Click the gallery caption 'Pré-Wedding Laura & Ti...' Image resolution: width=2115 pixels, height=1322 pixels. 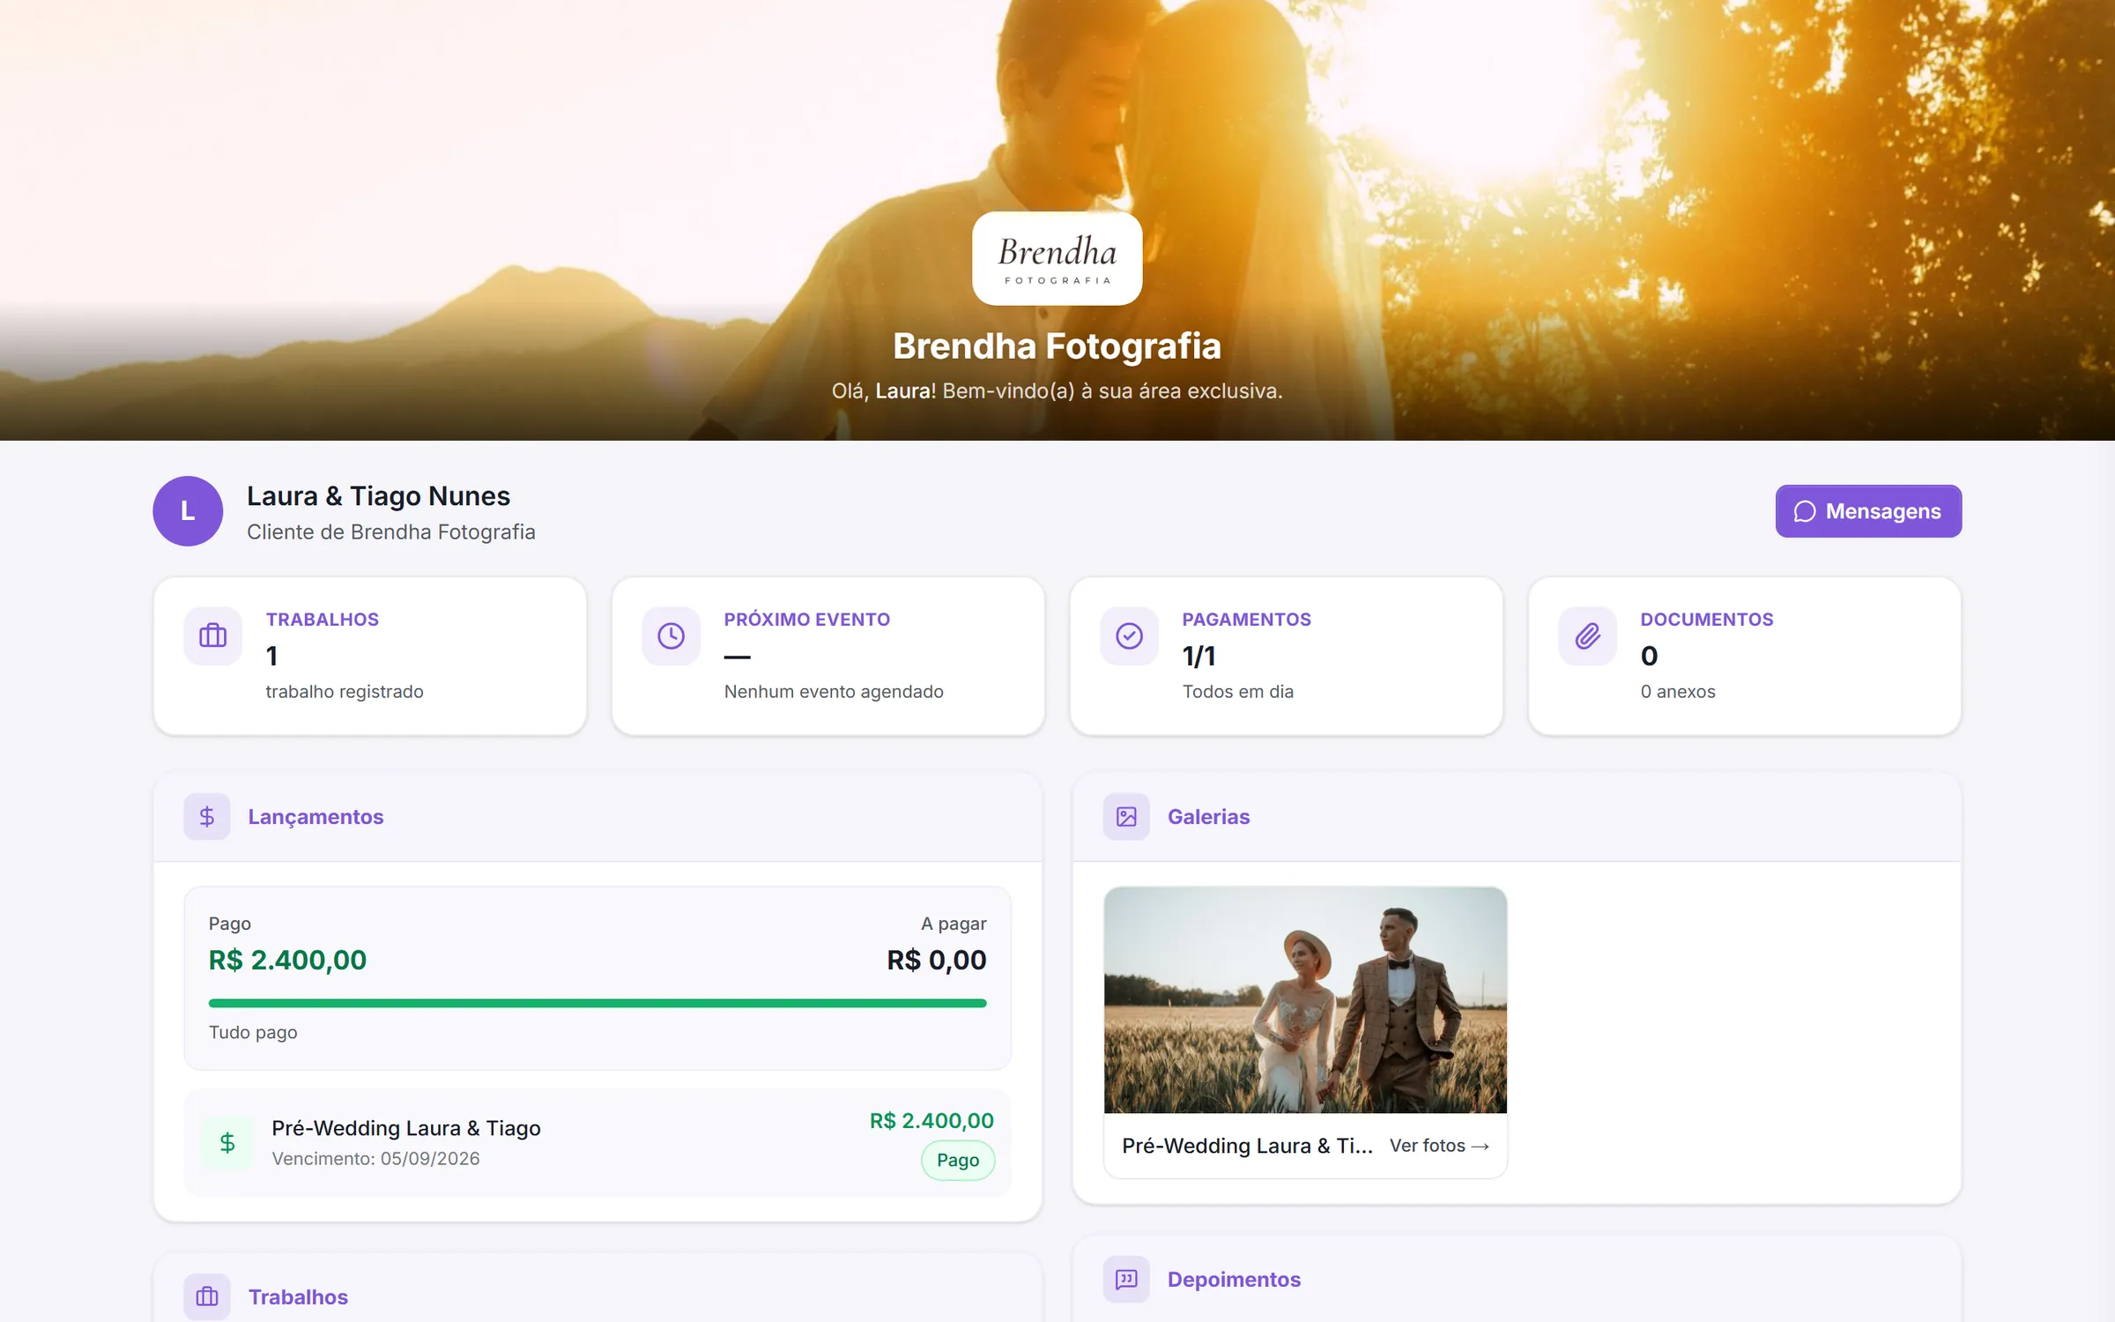[x=1247, y=1146]
